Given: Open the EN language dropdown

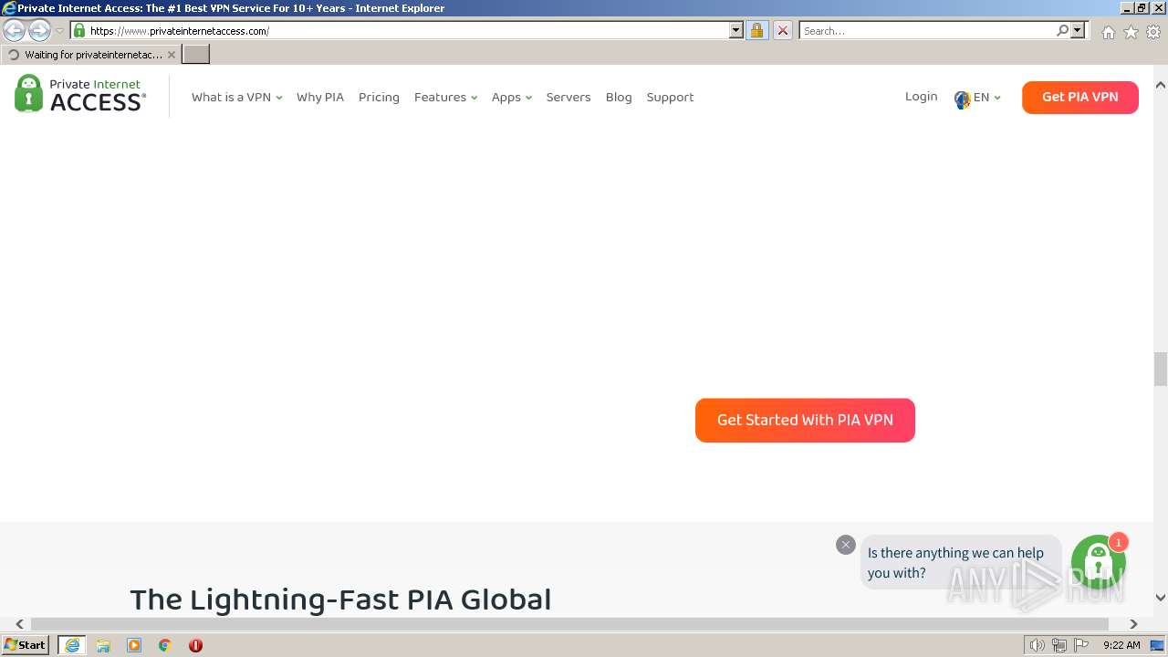Looking at the screenshot, I should (x=986, y=98).
